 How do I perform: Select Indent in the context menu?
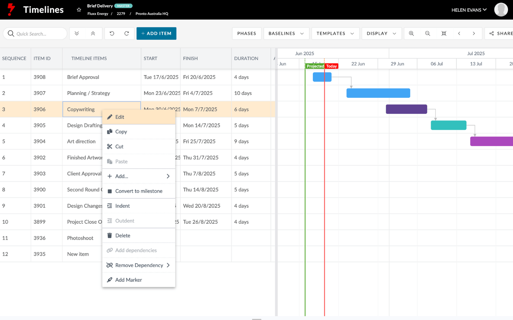click(x=139, y=206)
